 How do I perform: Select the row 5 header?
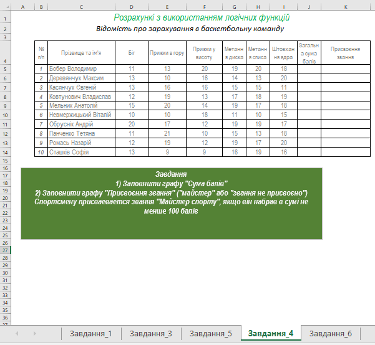pos(5,69)
